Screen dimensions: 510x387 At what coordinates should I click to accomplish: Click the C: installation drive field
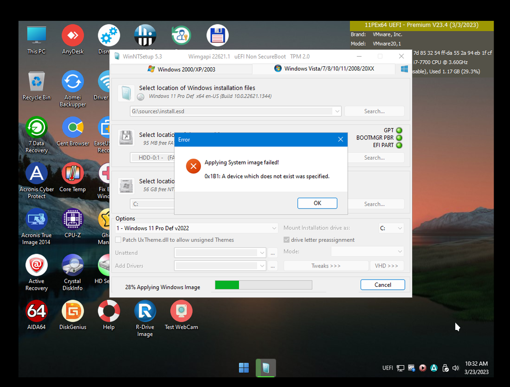[152, 204]
